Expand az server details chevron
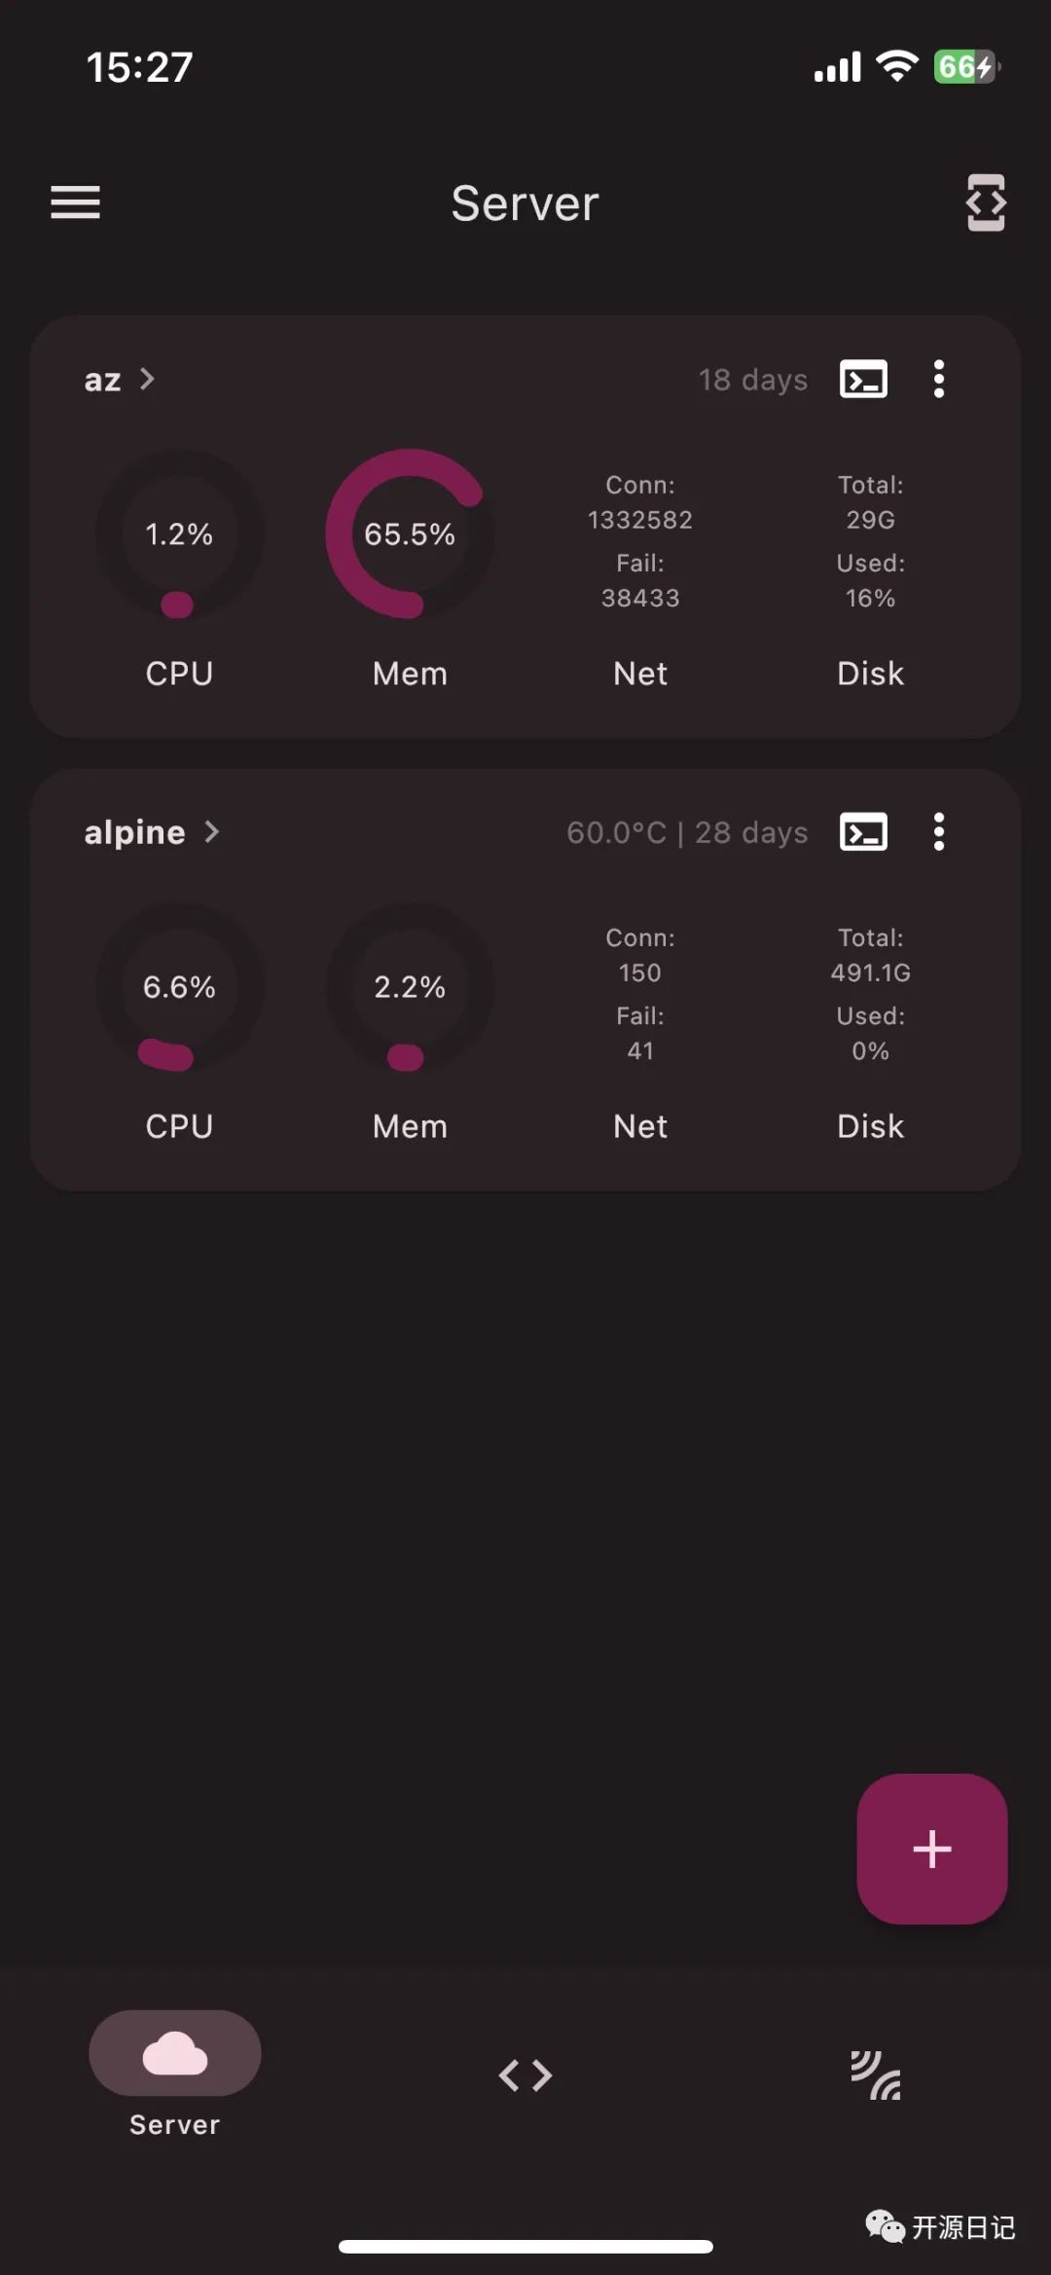The height and width of the screenshot is (2275, 1051). coord(147,379)
